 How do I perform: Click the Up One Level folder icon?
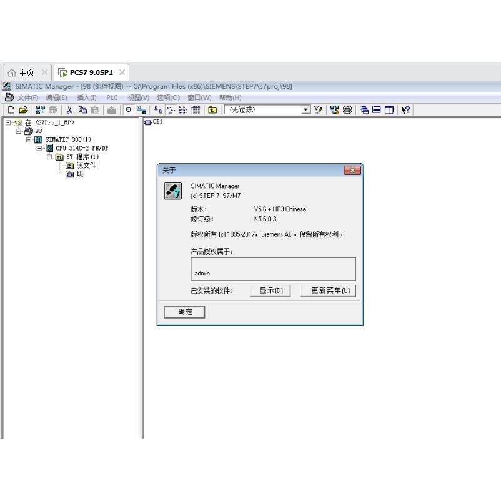point(212,110)
